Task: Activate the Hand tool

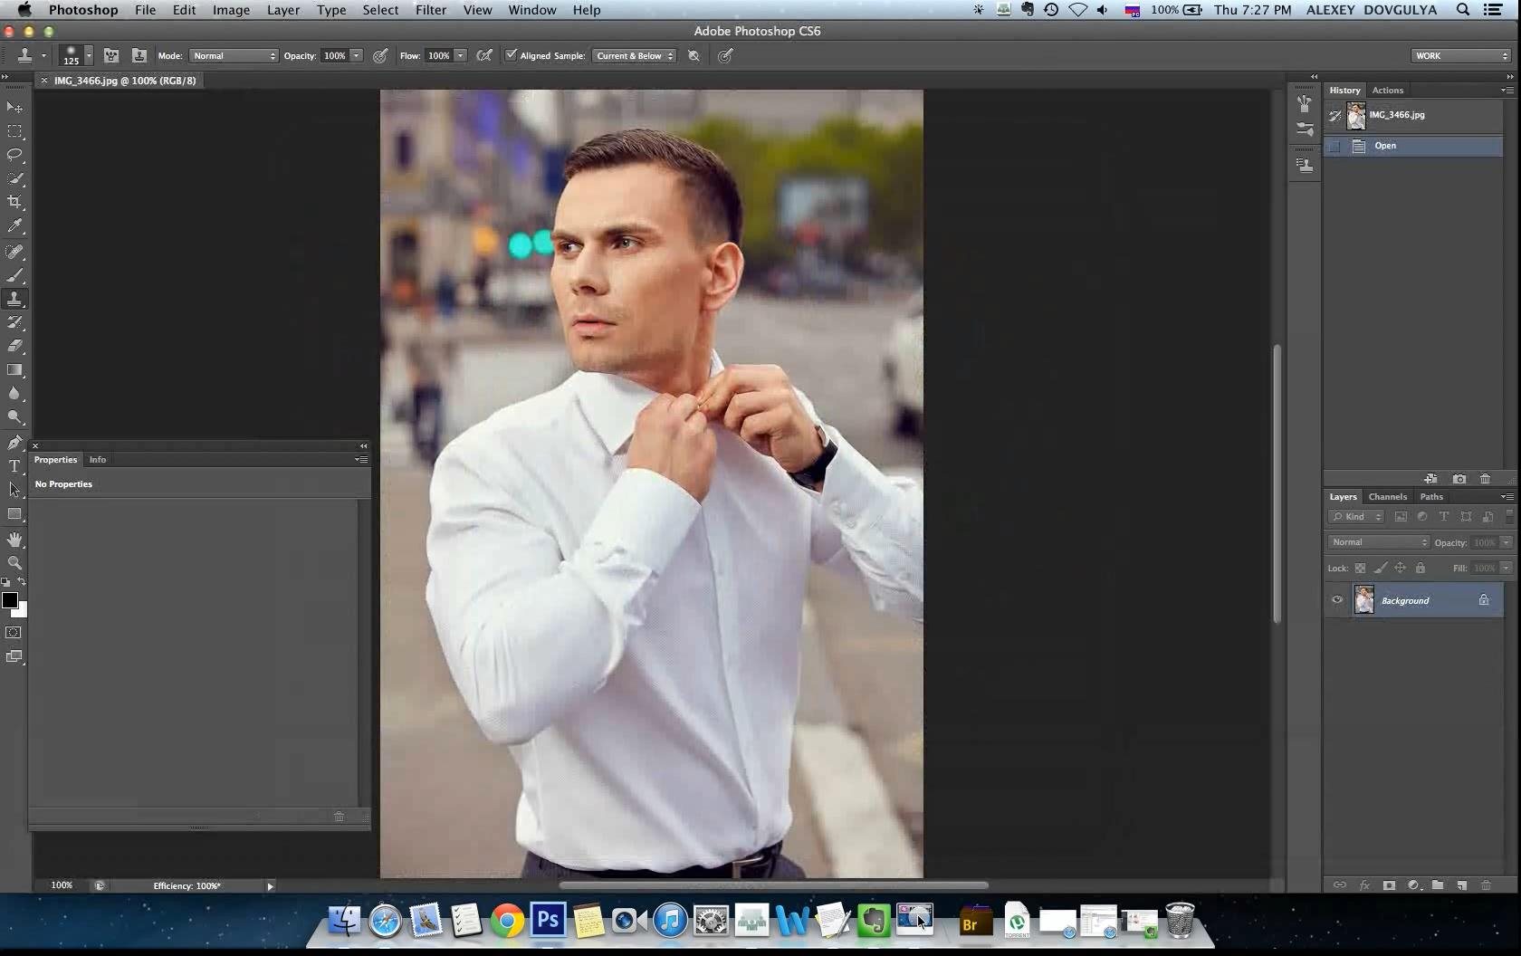Action: coord(14,540)
